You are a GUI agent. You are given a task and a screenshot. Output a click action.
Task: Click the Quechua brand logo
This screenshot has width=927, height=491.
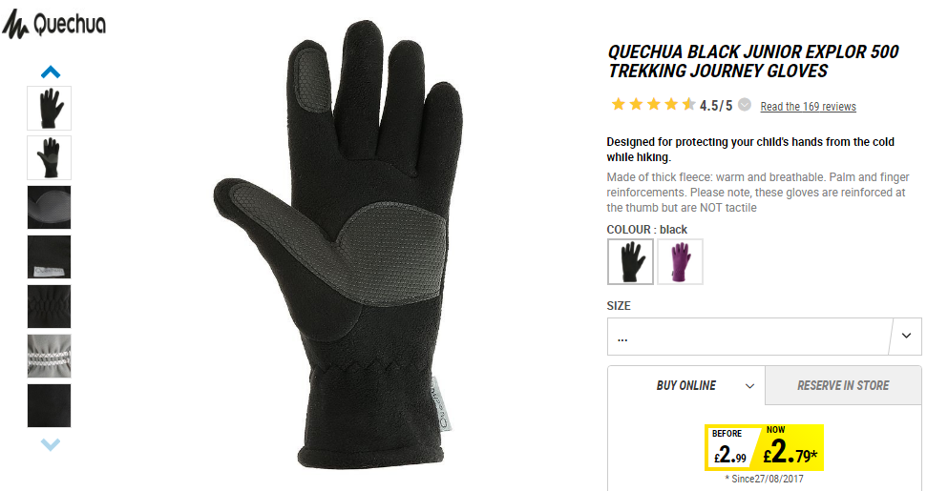53,24
